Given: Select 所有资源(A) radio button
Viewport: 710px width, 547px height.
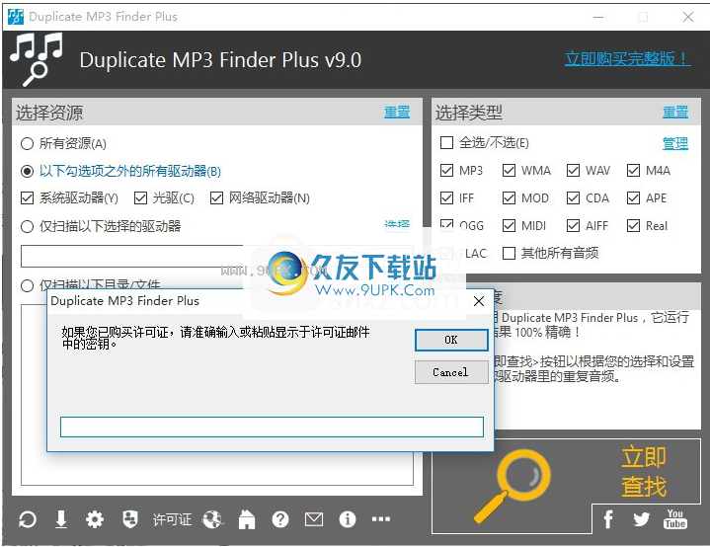Looking at the screenshot, I should tap(28, 144).
